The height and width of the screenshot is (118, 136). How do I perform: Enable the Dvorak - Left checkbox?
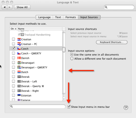(x=14, y=81)
